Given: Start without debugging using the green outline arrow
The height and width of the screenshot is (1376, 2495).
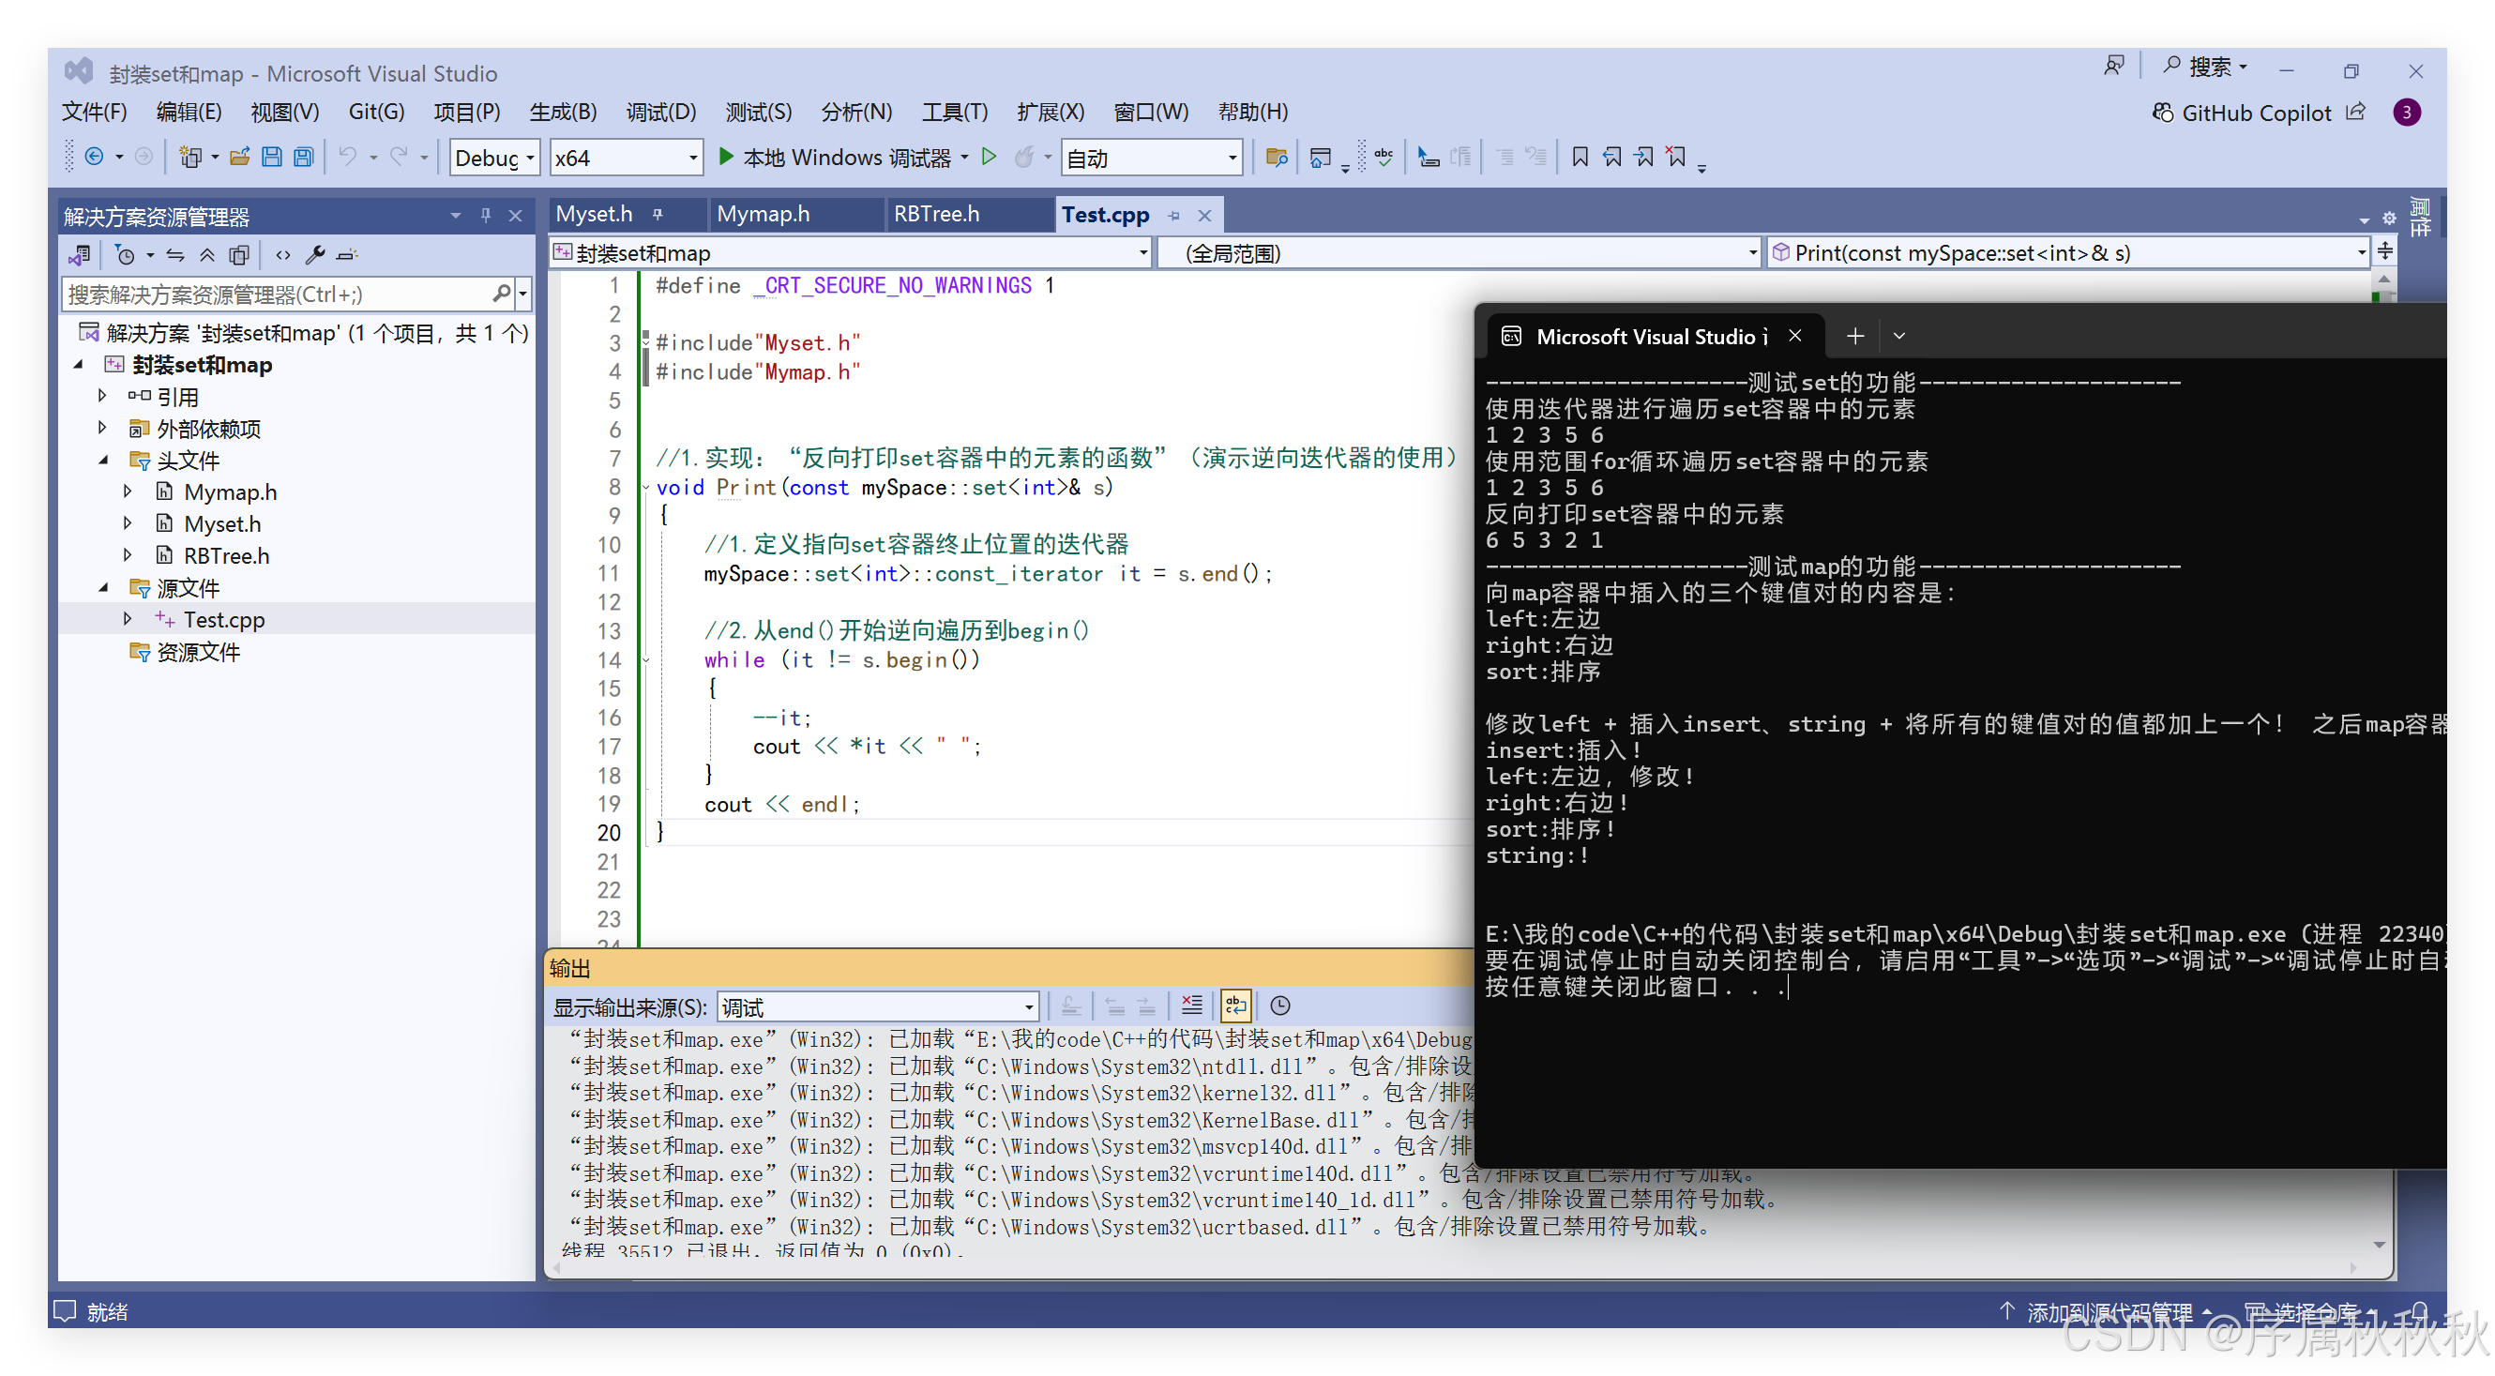Looking at the screenshot, I should coord(989,157).
